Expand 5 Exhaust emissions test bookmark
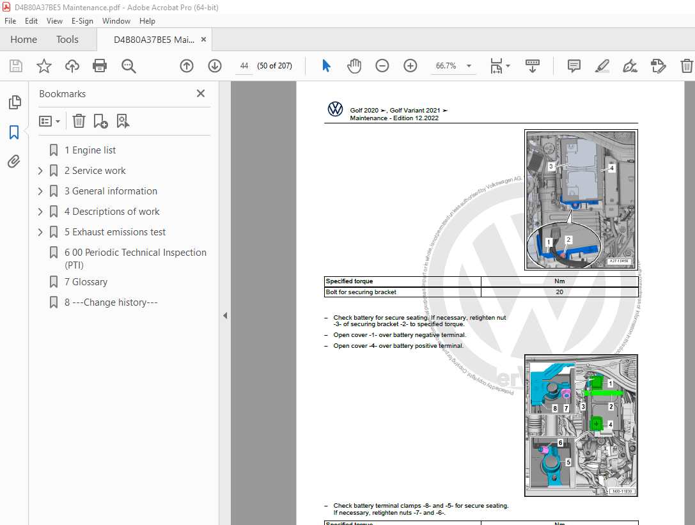695x525 pixels. pyautogui.click(x=40, y=232)
